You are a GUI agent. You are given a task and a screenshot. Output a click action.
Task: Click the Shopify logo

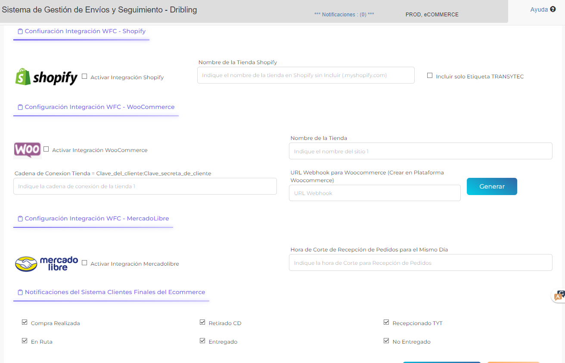47,77
